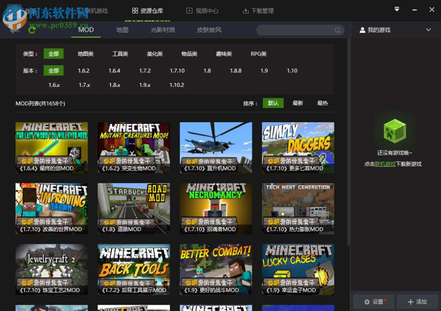Viewport: 441px width, 311px height.
Task: Open 下载管理 tab
Action: (x=258, y=11)
